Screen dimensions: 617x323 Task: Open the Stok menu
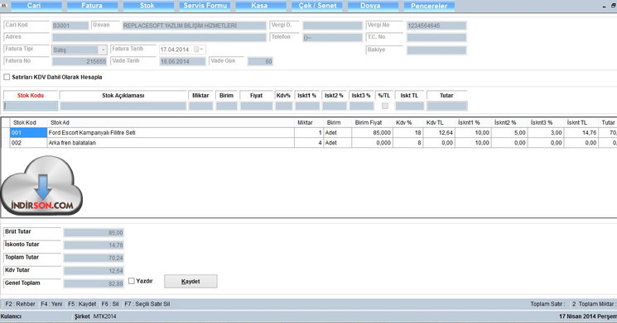coord(147,6)
